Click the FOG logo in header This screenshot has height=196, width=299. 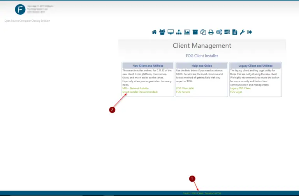(20, 9)
